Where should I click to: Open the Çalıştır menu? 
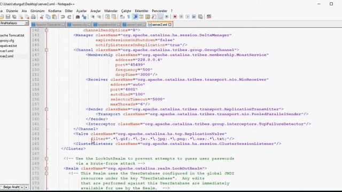tap(126, 11)
